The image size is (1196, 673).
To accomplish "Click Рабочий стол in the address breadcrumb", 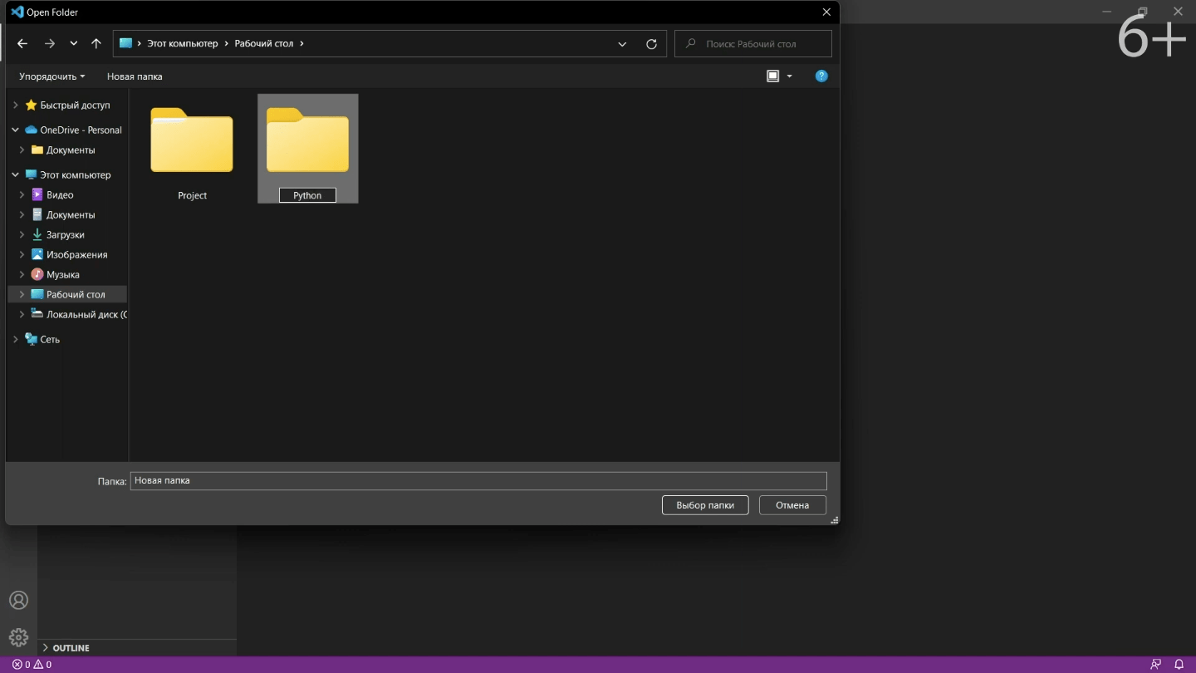I will (264, 44).
